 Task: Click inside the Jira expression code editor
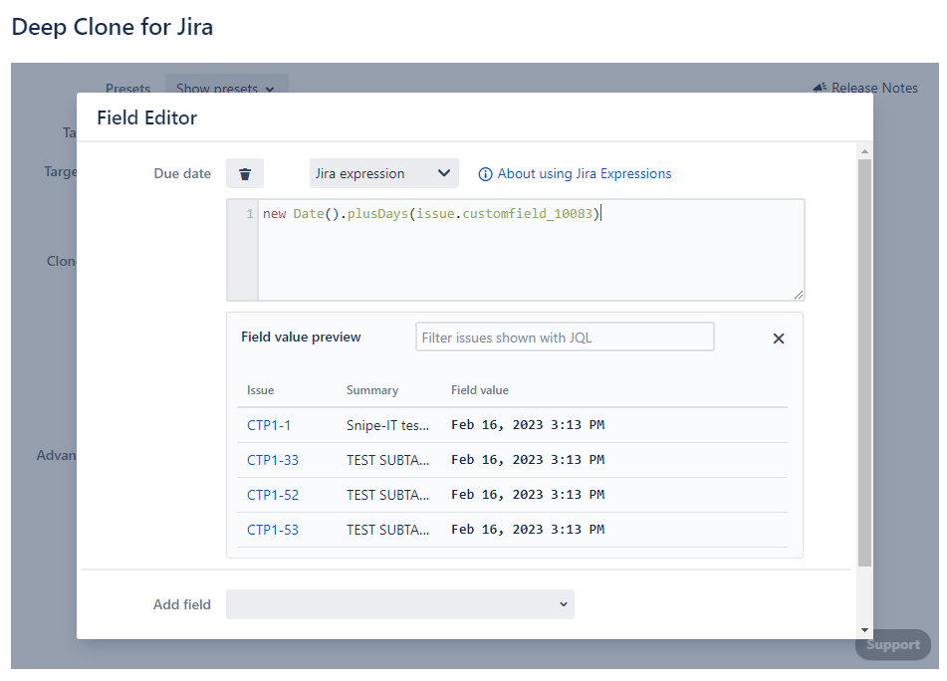(531, 250)
